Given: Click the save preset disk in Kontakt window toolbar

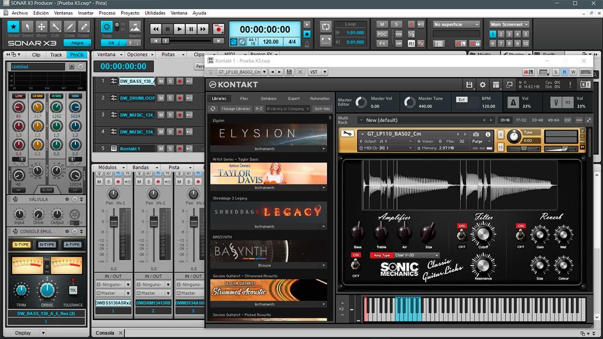Looking at the screenshot, I should [x=289, y=72].
